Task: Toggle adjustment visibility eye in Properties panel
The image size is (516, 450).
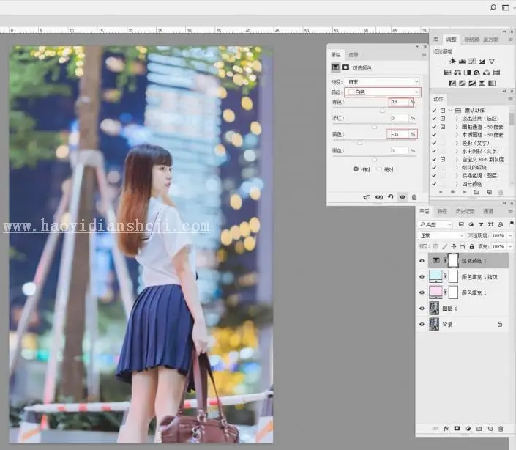Action: (403, 197)
